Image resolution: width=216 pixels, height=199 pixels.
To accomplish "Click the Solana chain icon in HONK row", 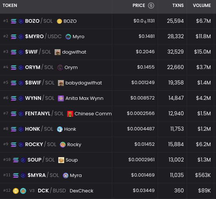I will point(14,129).
